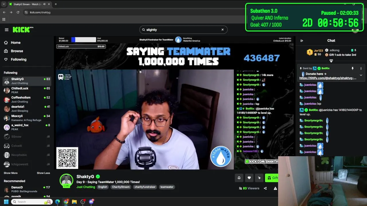
Task: Open Coffeeholism channel in Following list
Action: [27, 99]
